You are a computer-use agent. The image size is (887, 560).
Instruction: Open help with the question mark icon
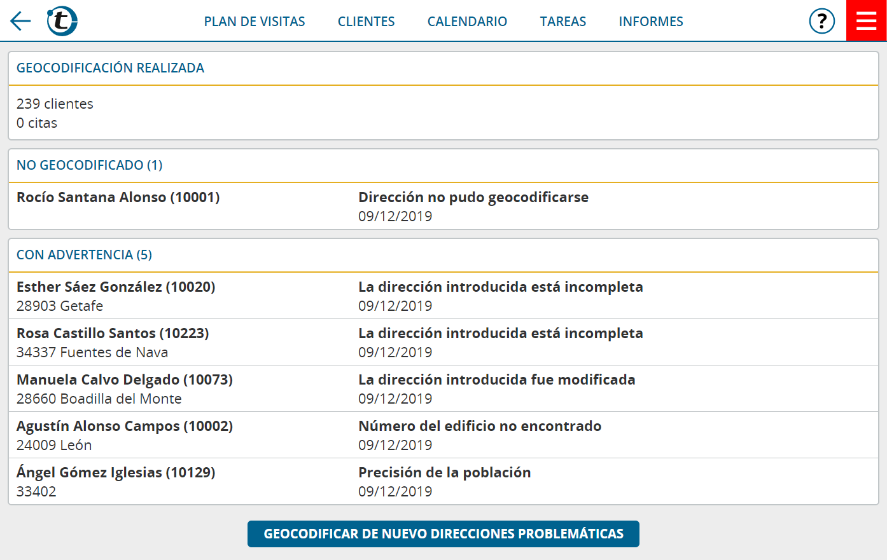coord(821,21)
